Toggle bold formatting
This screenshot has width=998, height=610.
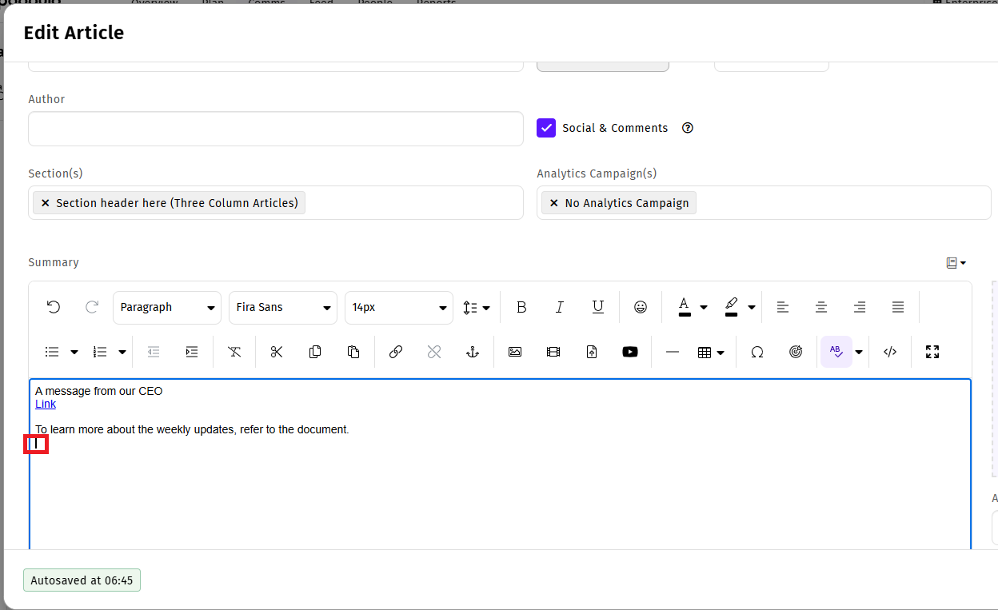point(521,307)
